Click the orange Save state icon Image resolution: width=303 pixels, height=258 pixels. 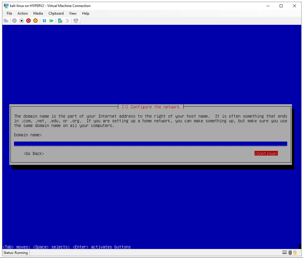(35, 21)
